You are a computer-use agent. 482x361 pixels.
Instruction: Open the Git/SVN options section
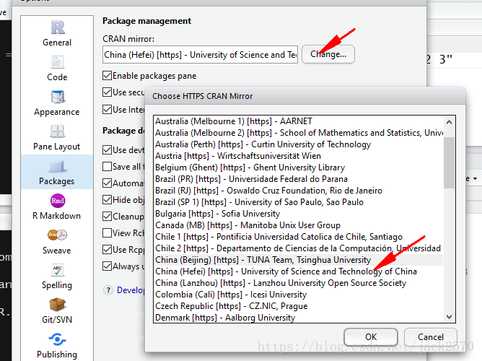[57, 310]
